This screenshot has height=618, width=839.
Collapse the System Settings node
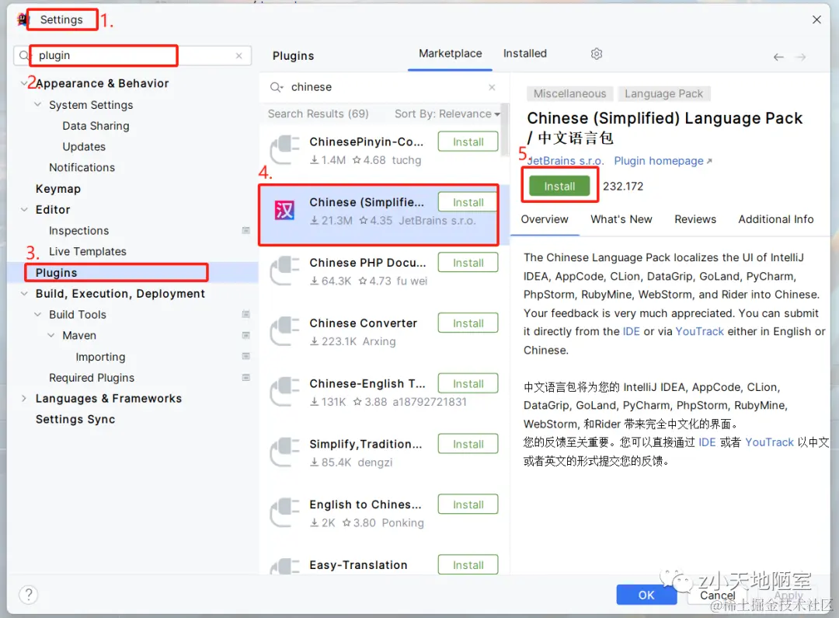37,104
